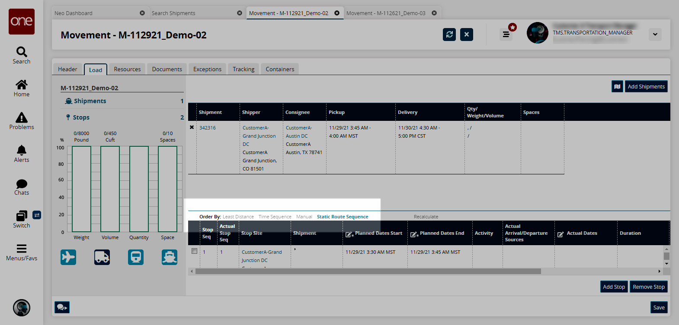
Task: Click the Add Stop button
Action: coord(614,287)
